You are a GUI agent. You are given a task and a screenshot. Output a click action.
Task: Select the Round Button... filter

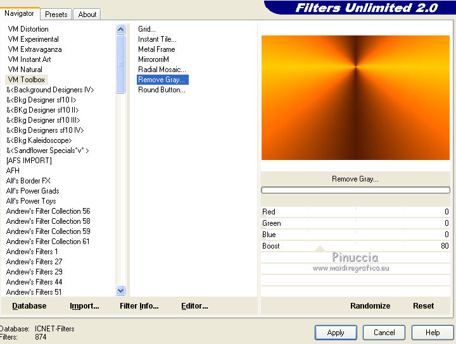pos(161,90)
